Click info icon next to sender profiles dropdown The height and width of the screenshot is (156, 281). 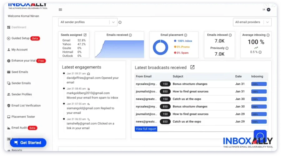click(x=120, y=22)
